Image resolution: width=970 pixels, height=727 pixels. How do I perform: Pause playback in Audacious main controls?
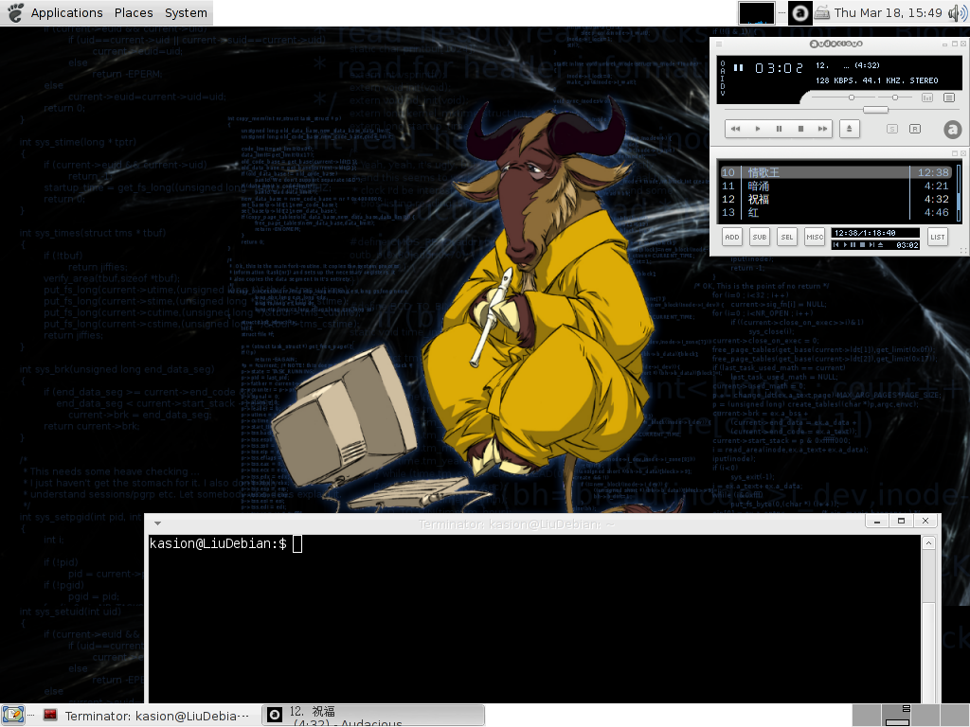(779, 129)
